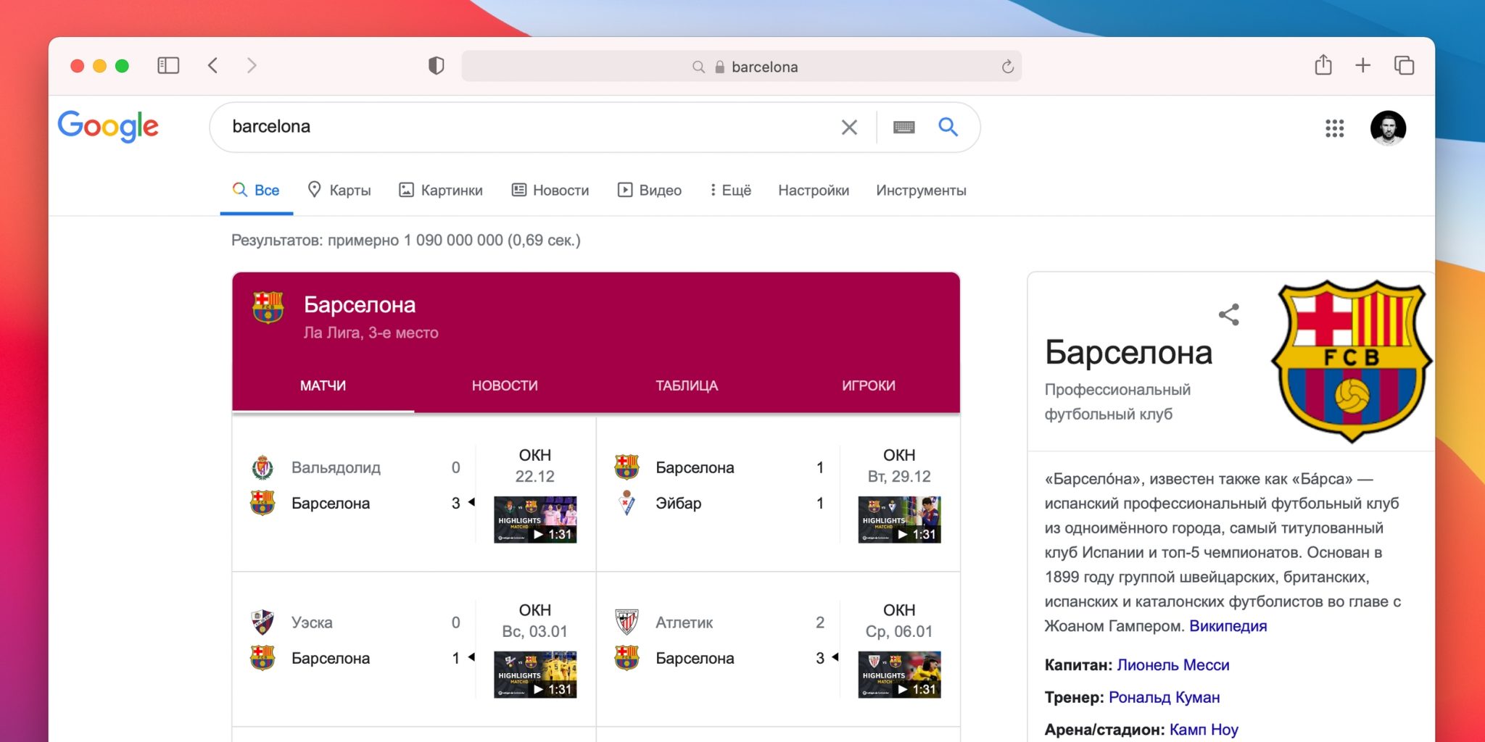Switch to the Картинки tab

coord(441,191)
